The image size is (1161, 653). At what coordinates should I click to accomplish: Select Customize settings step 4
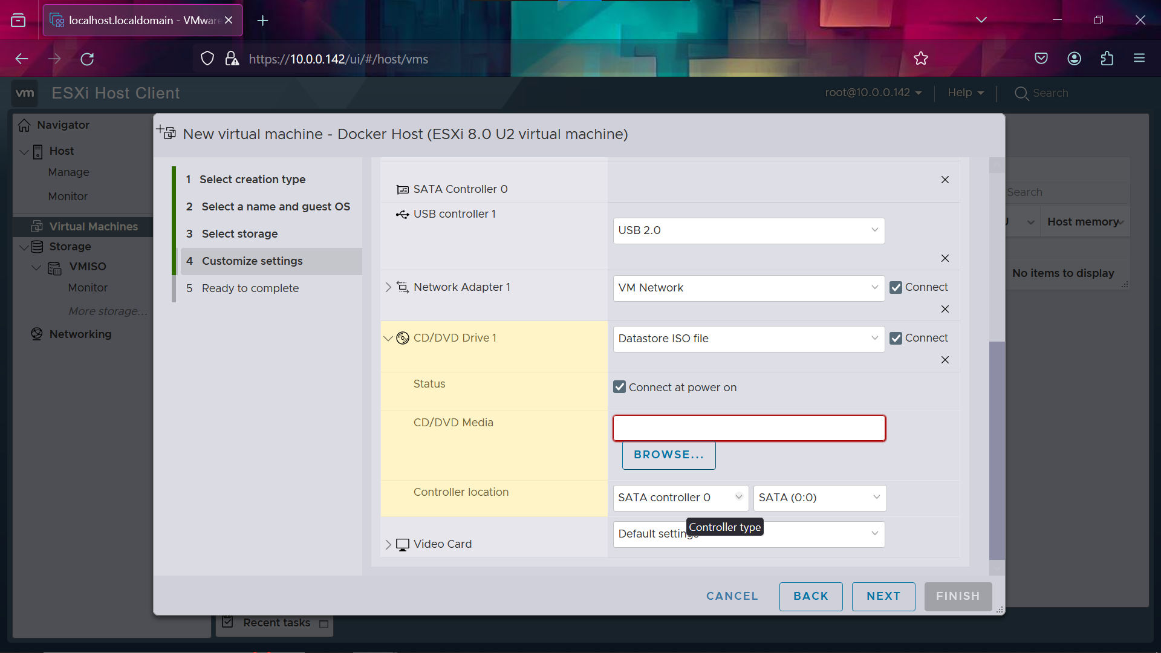tap(252, 261)
